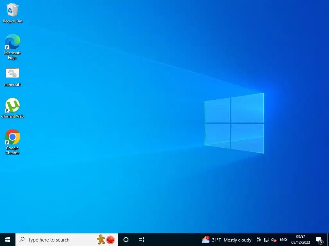Open the Windows Start menu

click(x=8, y=240)
